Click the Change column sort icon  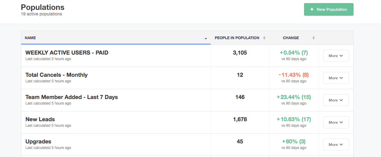click(x=314, y=38)
